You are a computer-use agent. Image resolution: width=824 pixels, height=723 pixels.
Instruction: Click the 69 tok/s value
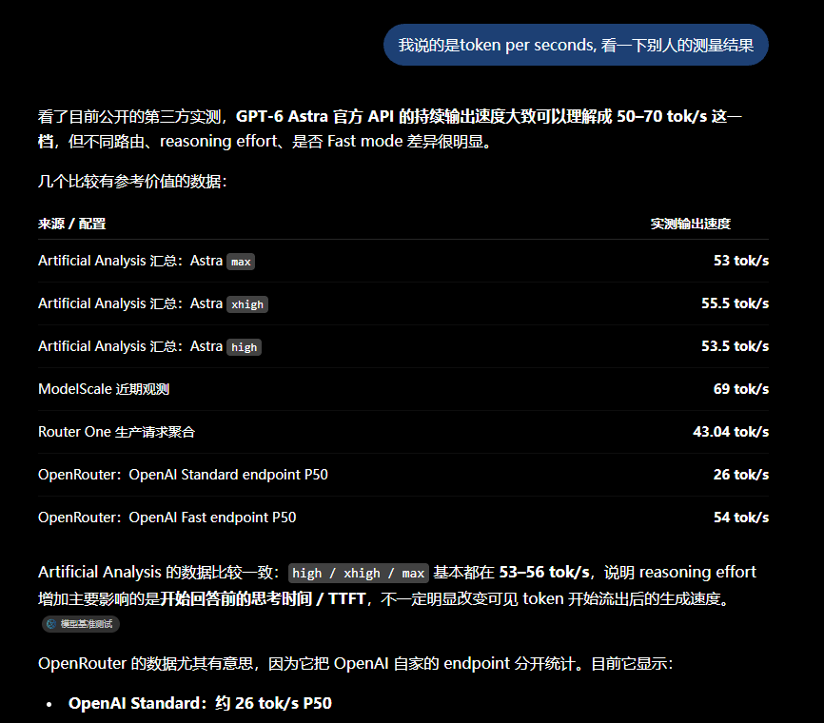[741, 389]
